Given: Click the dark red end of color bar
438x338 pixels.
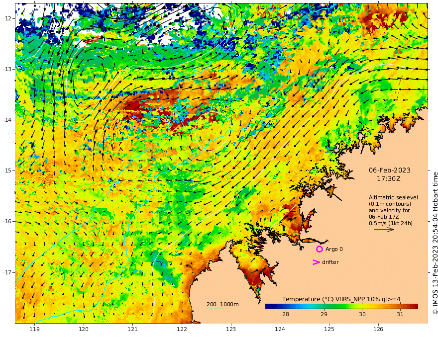Looking at the screenshot, I should (x=415, y=307).
